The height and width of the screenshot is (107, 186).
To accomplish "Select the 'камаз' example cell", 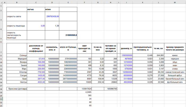I will pyautogui.click(x=175, y=55).
